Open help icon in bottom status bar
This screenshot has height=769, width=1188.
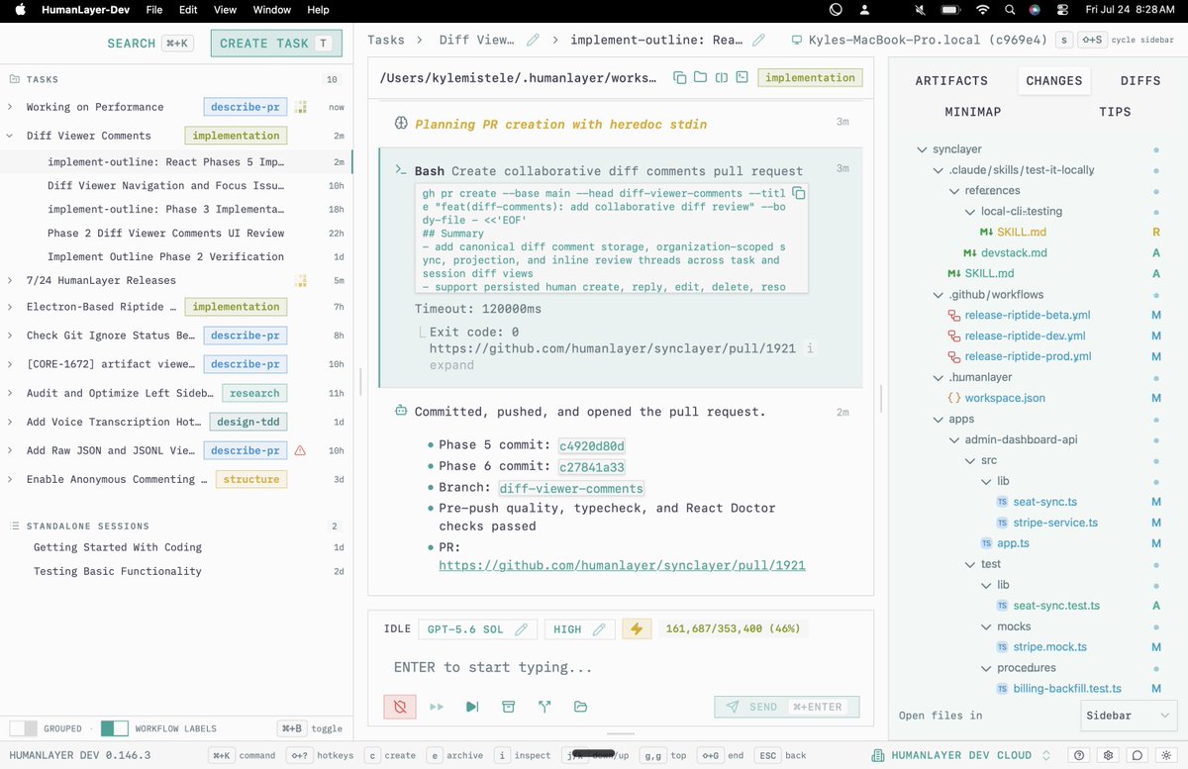1079,755
